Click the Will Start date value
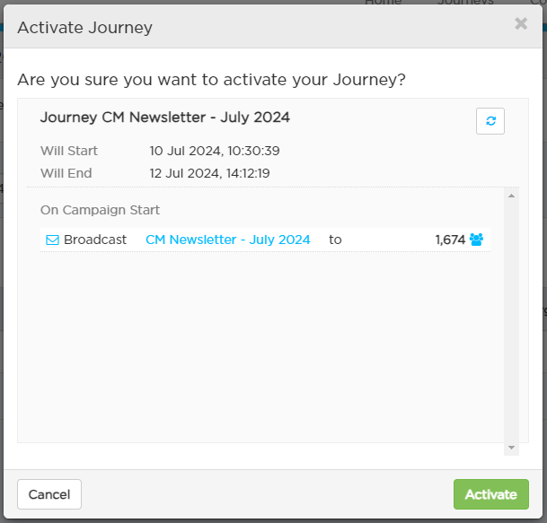This screenshot has height=523, width=547. pos(215,151)
